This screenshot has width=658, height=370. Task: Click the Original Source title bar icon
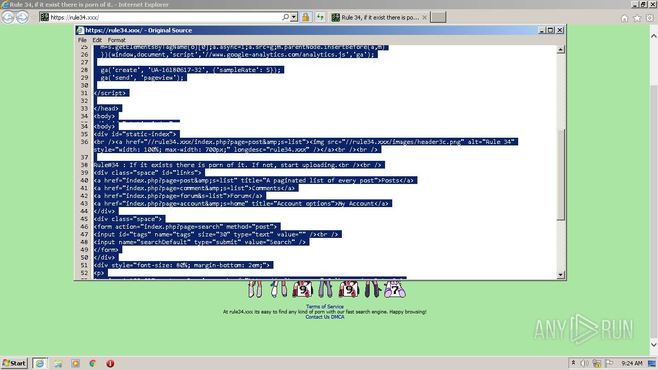click(80, 30)
